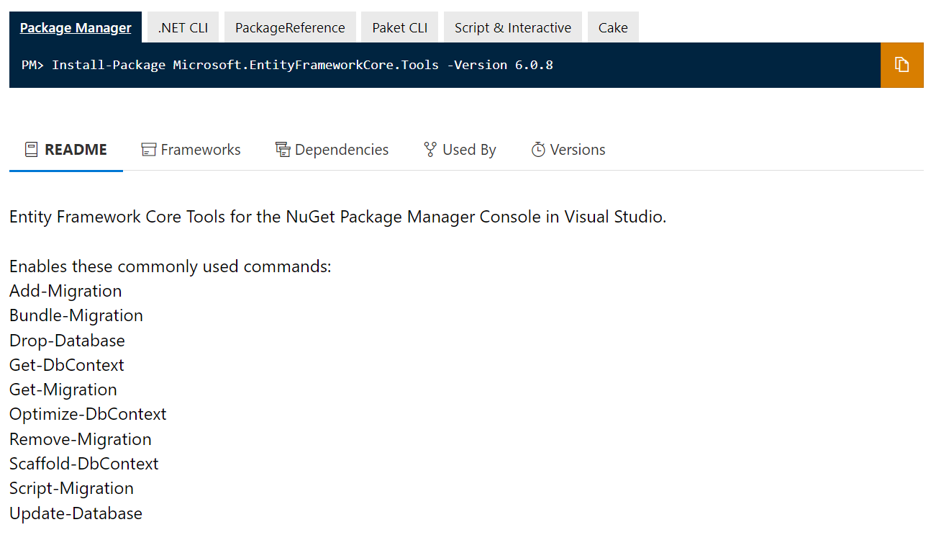This screenshot has width=936, height=535.
Task: Click the Install-Package command text
Action: tap(302, 65)
